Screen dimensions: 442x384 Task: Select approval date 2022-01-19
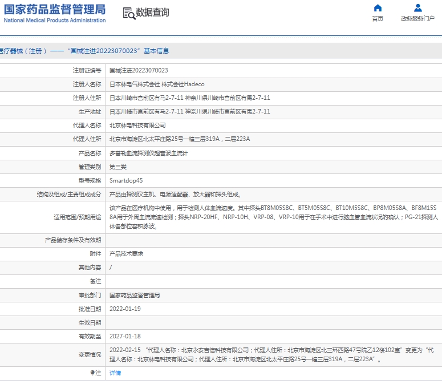pos(125,309)
